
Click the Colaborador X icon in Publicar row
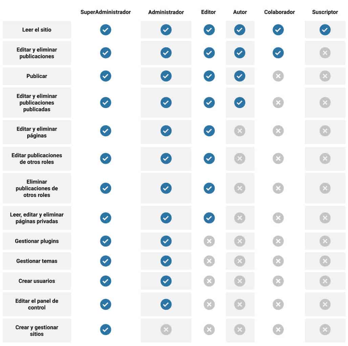point(278,76)
